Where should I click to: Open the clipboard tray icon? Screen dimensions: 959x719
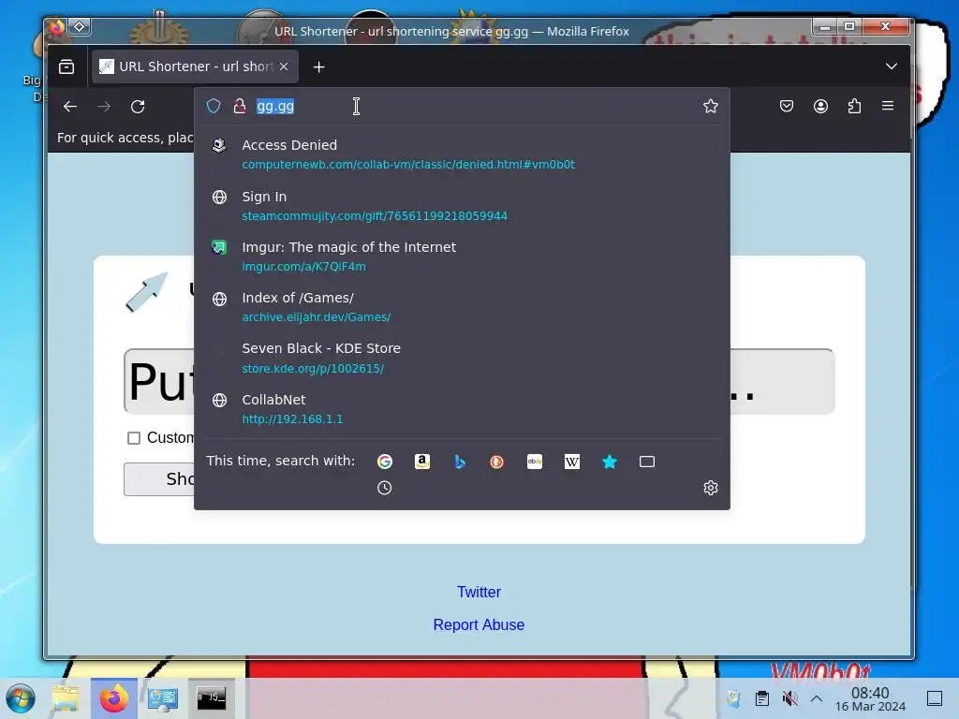point(762,698)
